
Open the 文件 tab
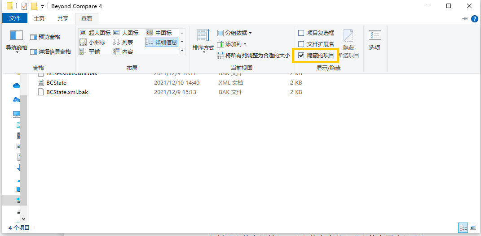15,18
